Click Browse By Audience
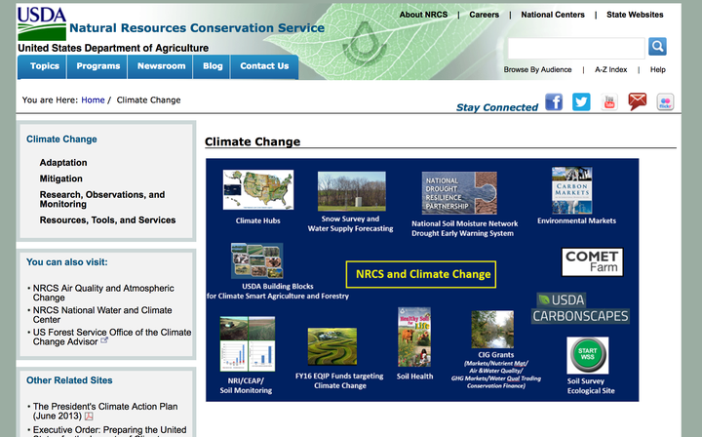 coord(537,70)
